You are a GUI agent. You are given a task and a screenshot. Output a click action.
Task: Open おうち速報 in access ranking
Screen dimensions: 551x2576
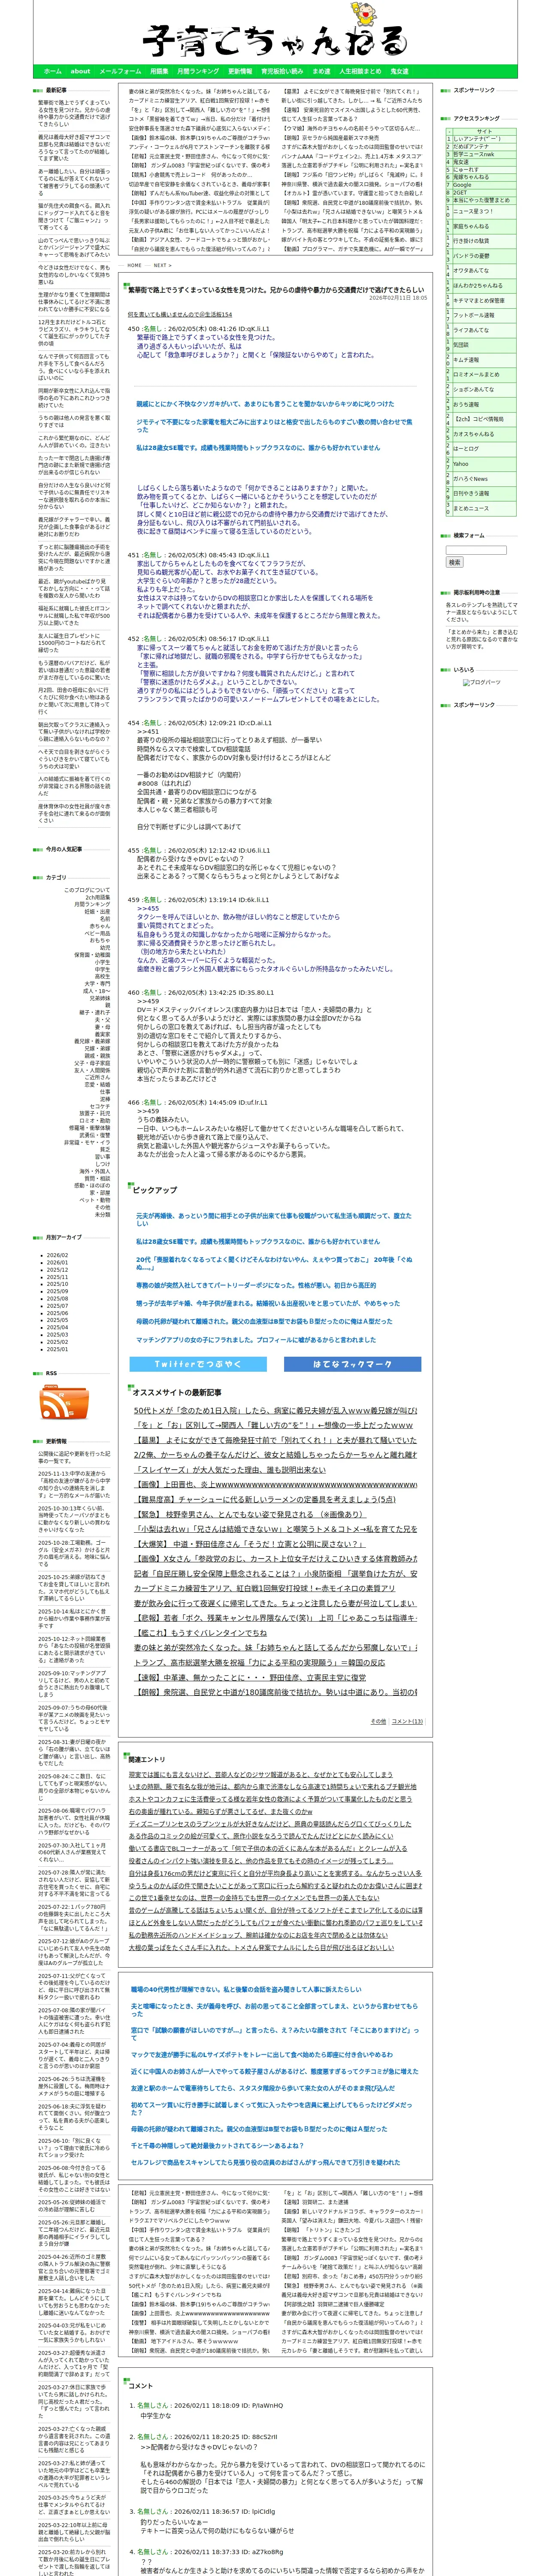point(466,404)
